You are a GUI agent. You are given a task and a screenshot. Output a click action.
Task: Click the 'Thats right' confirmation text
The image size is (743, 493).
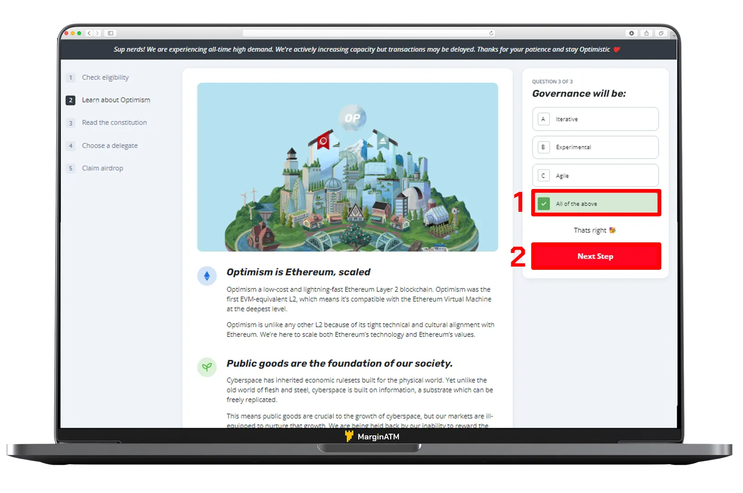(x=595, y=231)
